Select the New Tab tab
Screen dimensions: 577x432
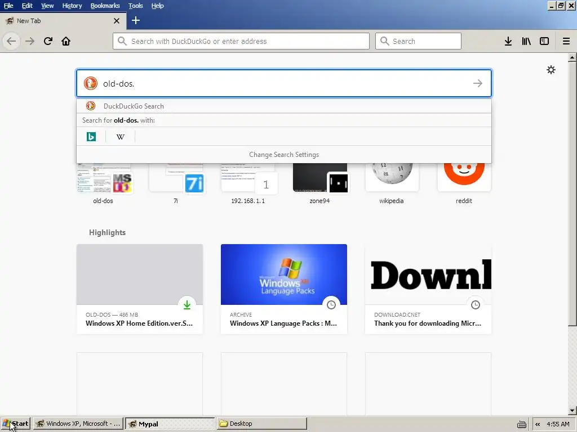[63, 21]
